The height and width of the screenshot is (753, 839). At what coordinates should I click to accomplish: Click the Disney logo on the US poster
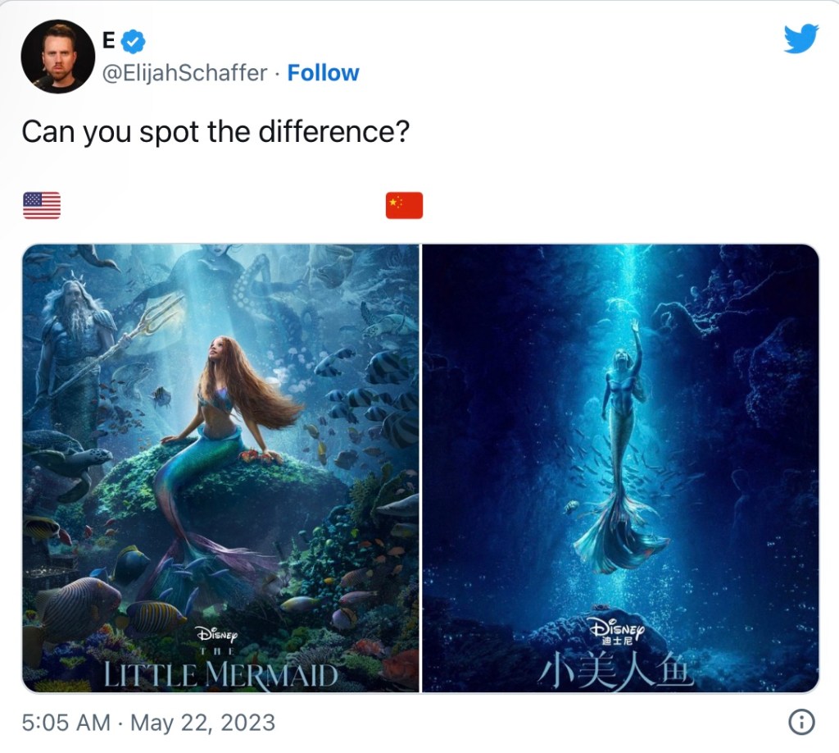[217, 634]
